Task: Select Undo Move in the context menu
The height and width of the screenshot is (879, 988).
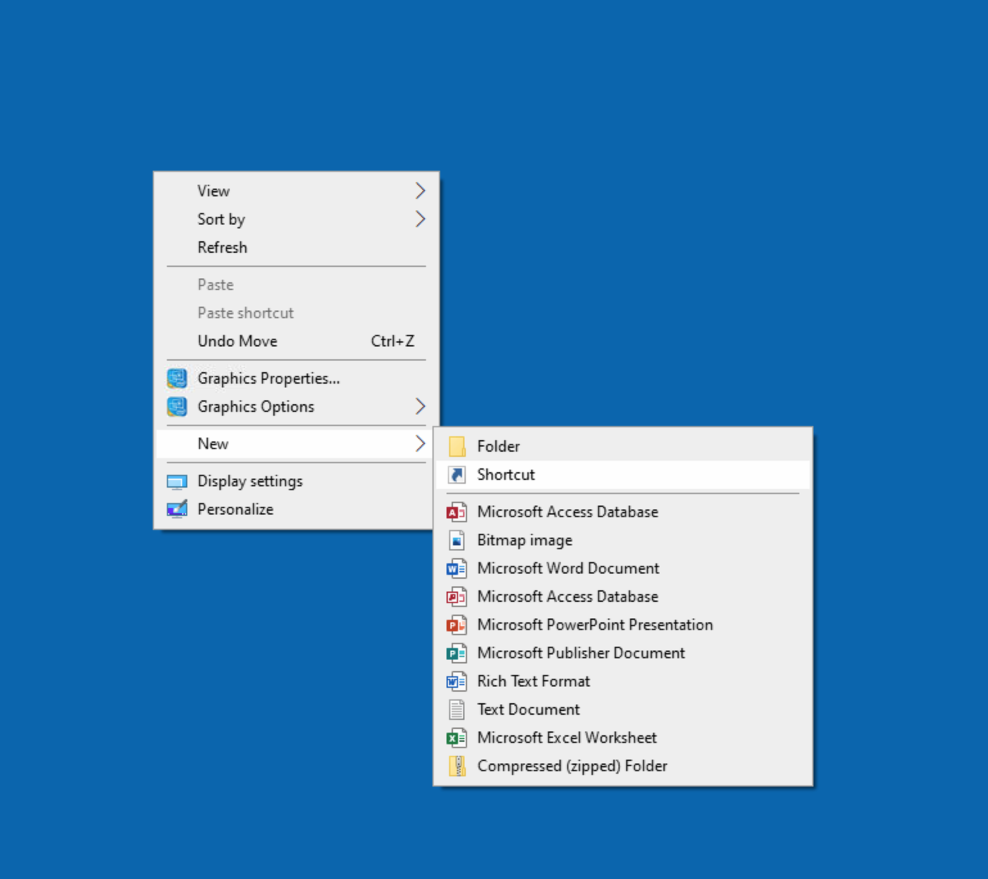Action: pos(296,341)
